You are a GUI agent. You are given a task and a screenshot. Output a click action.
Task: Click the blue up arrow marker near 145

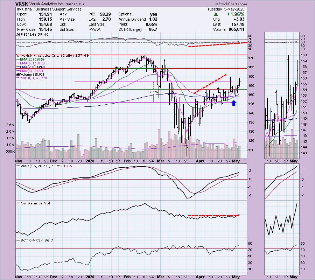pyautogui.click(x=234, y=103)
